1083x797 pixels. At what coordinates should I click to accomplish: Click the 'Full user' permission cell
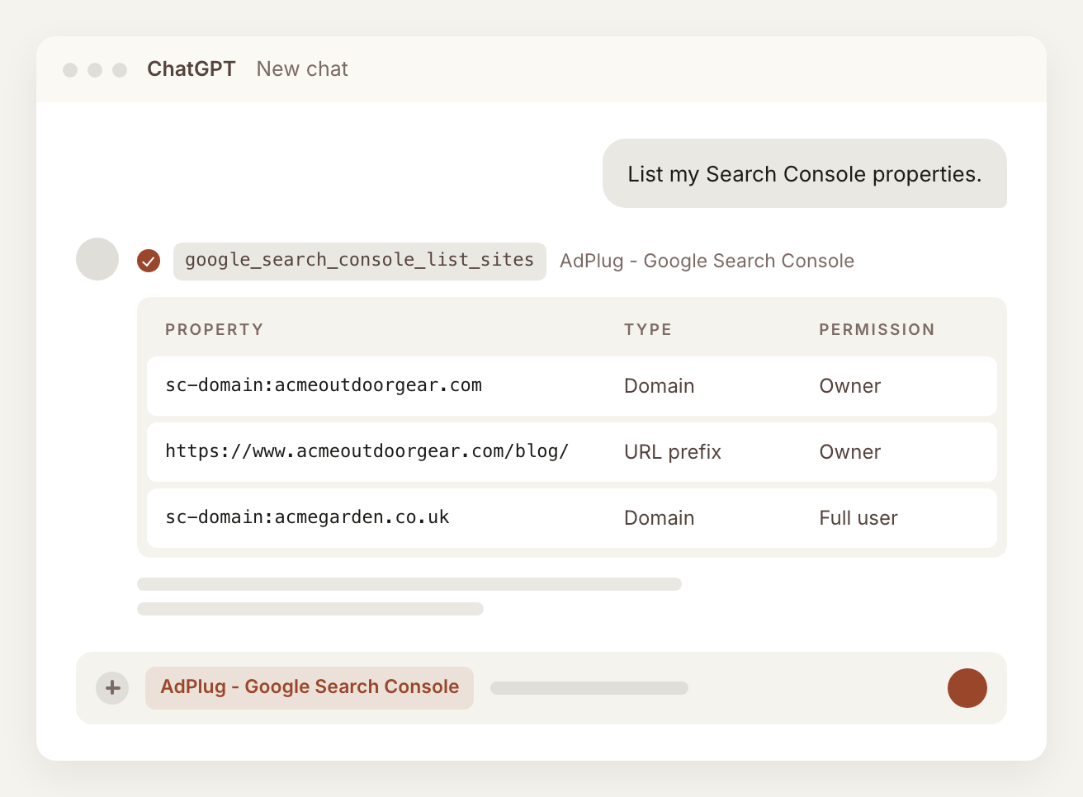pos(858,518)
